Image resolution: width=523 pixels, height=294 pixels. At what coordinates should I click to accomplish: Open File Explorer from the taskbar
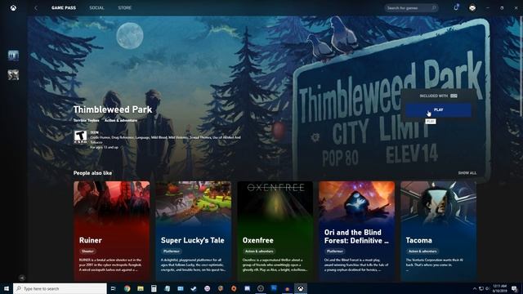tap(141, 288)
